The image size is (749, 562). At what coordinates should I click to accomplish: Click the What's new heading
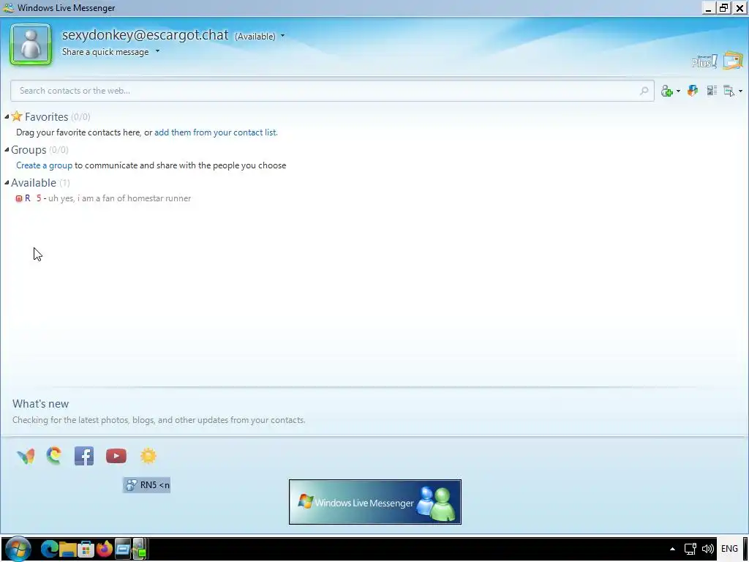click(41, 404)
